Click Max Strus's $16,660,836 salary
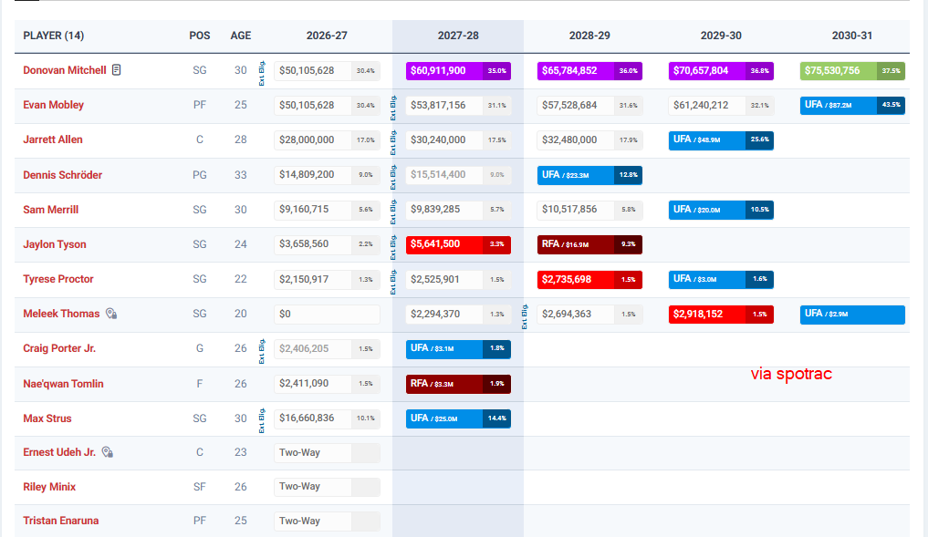The image size is (928, 537). click(x=327, y=418)
